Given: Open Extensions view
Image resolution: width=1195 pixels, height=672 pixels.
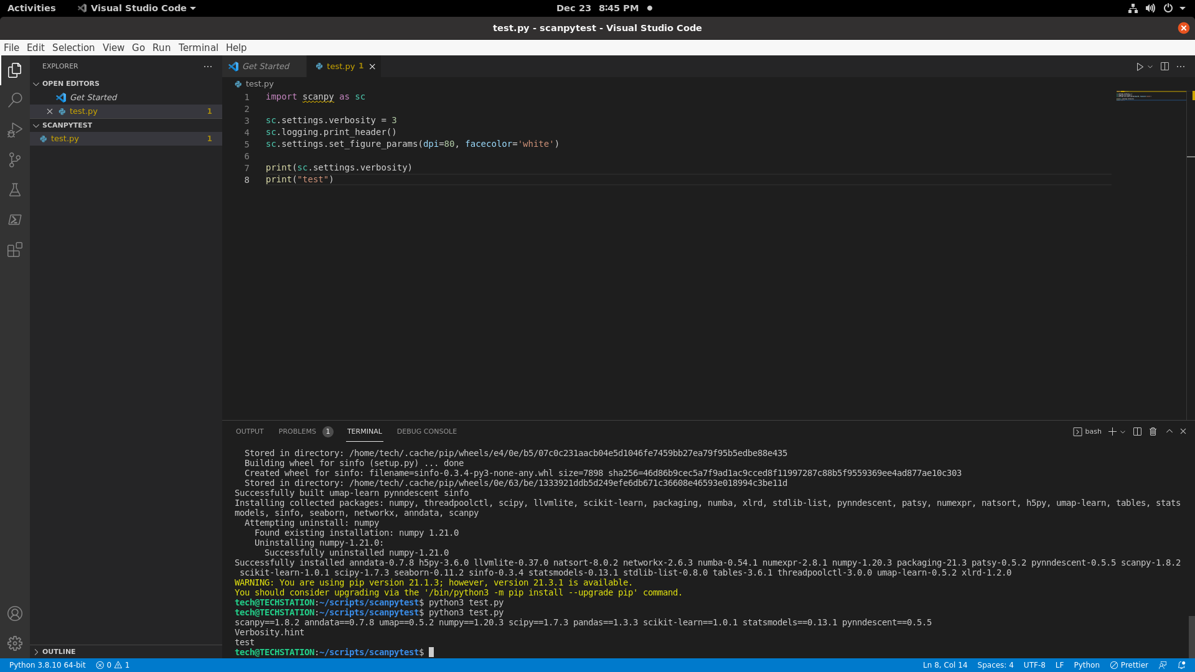Looking at the screenshot, I should tap(15, 250).
